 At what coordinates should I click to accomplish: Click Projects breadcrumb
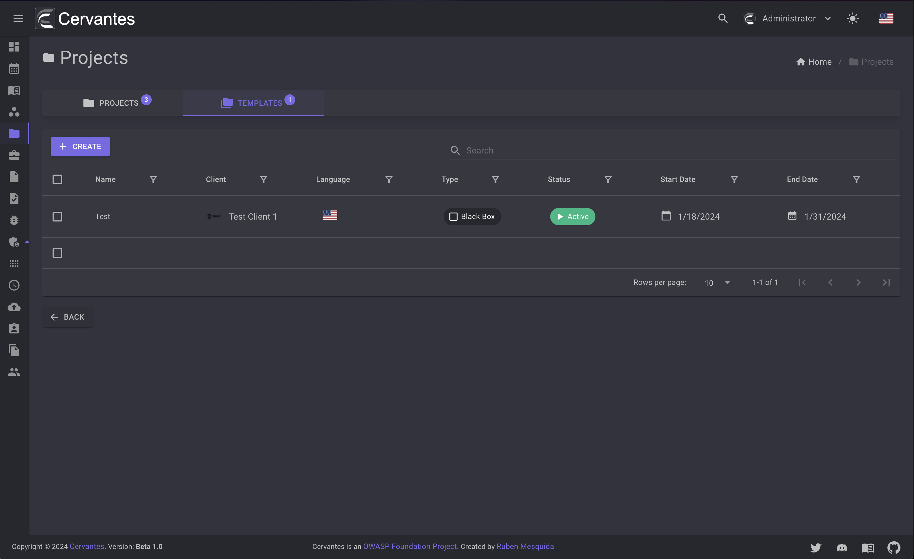click(x=871, y=62)
